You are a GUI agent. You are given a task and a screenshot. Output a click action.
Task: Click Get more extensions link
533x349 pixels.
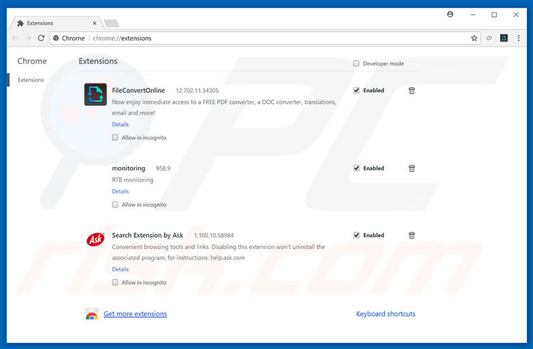point(136,314)
